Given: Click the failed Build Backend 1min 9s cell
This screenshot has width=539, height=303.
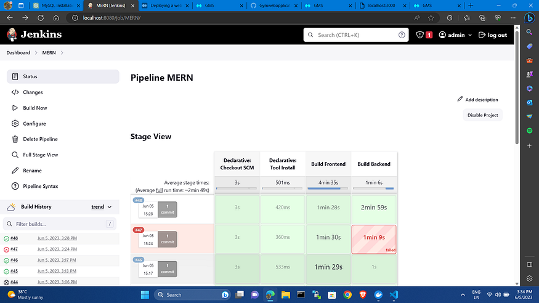Looking at the screenshot, I should click(x=374, y=240).
